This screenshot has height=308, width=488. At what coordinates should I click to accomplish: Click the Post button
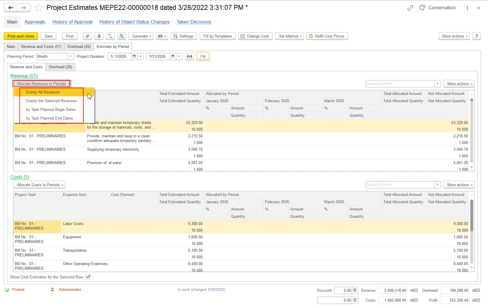(70, 36)
